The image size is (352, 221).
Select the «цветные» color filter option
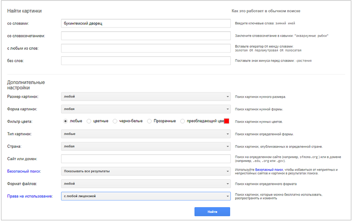click(x=89, y=121)
